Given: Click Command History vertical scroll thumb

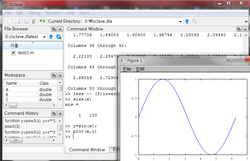Looking at the screenshot, I should (60, 128).
